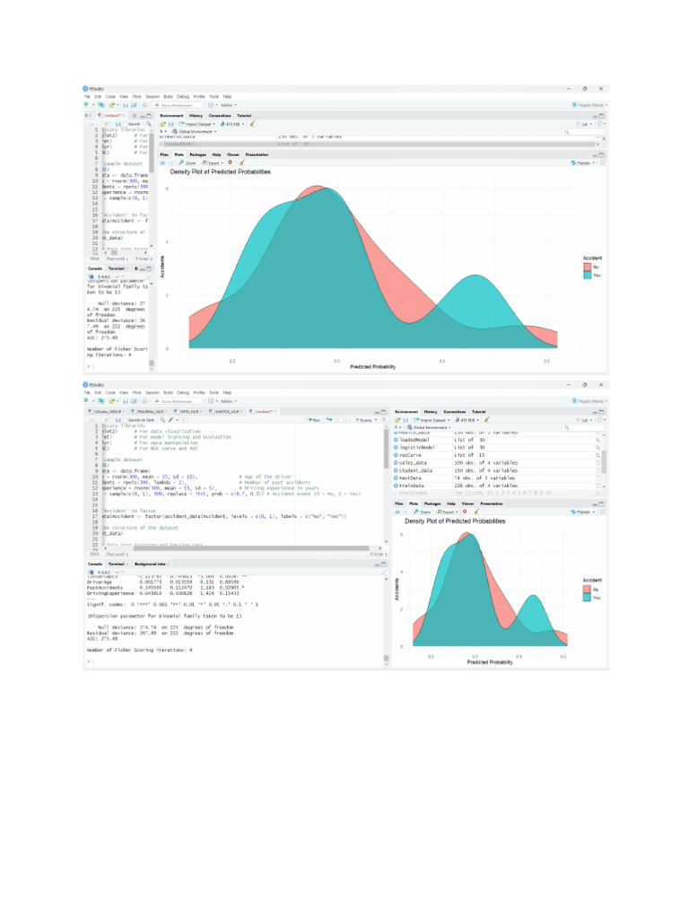This screenshot has height=919, width=689.
Task: Select the SANTOS_H2.R script tab
Action: [225, 411]
